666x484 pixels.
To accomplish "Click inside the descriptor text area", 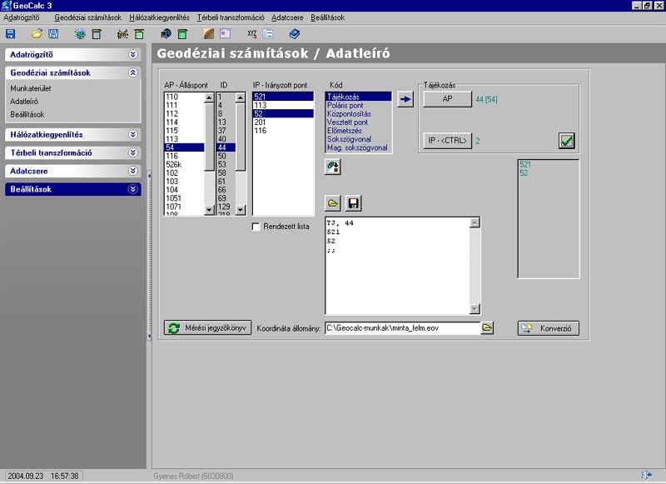I will [398, 266].
